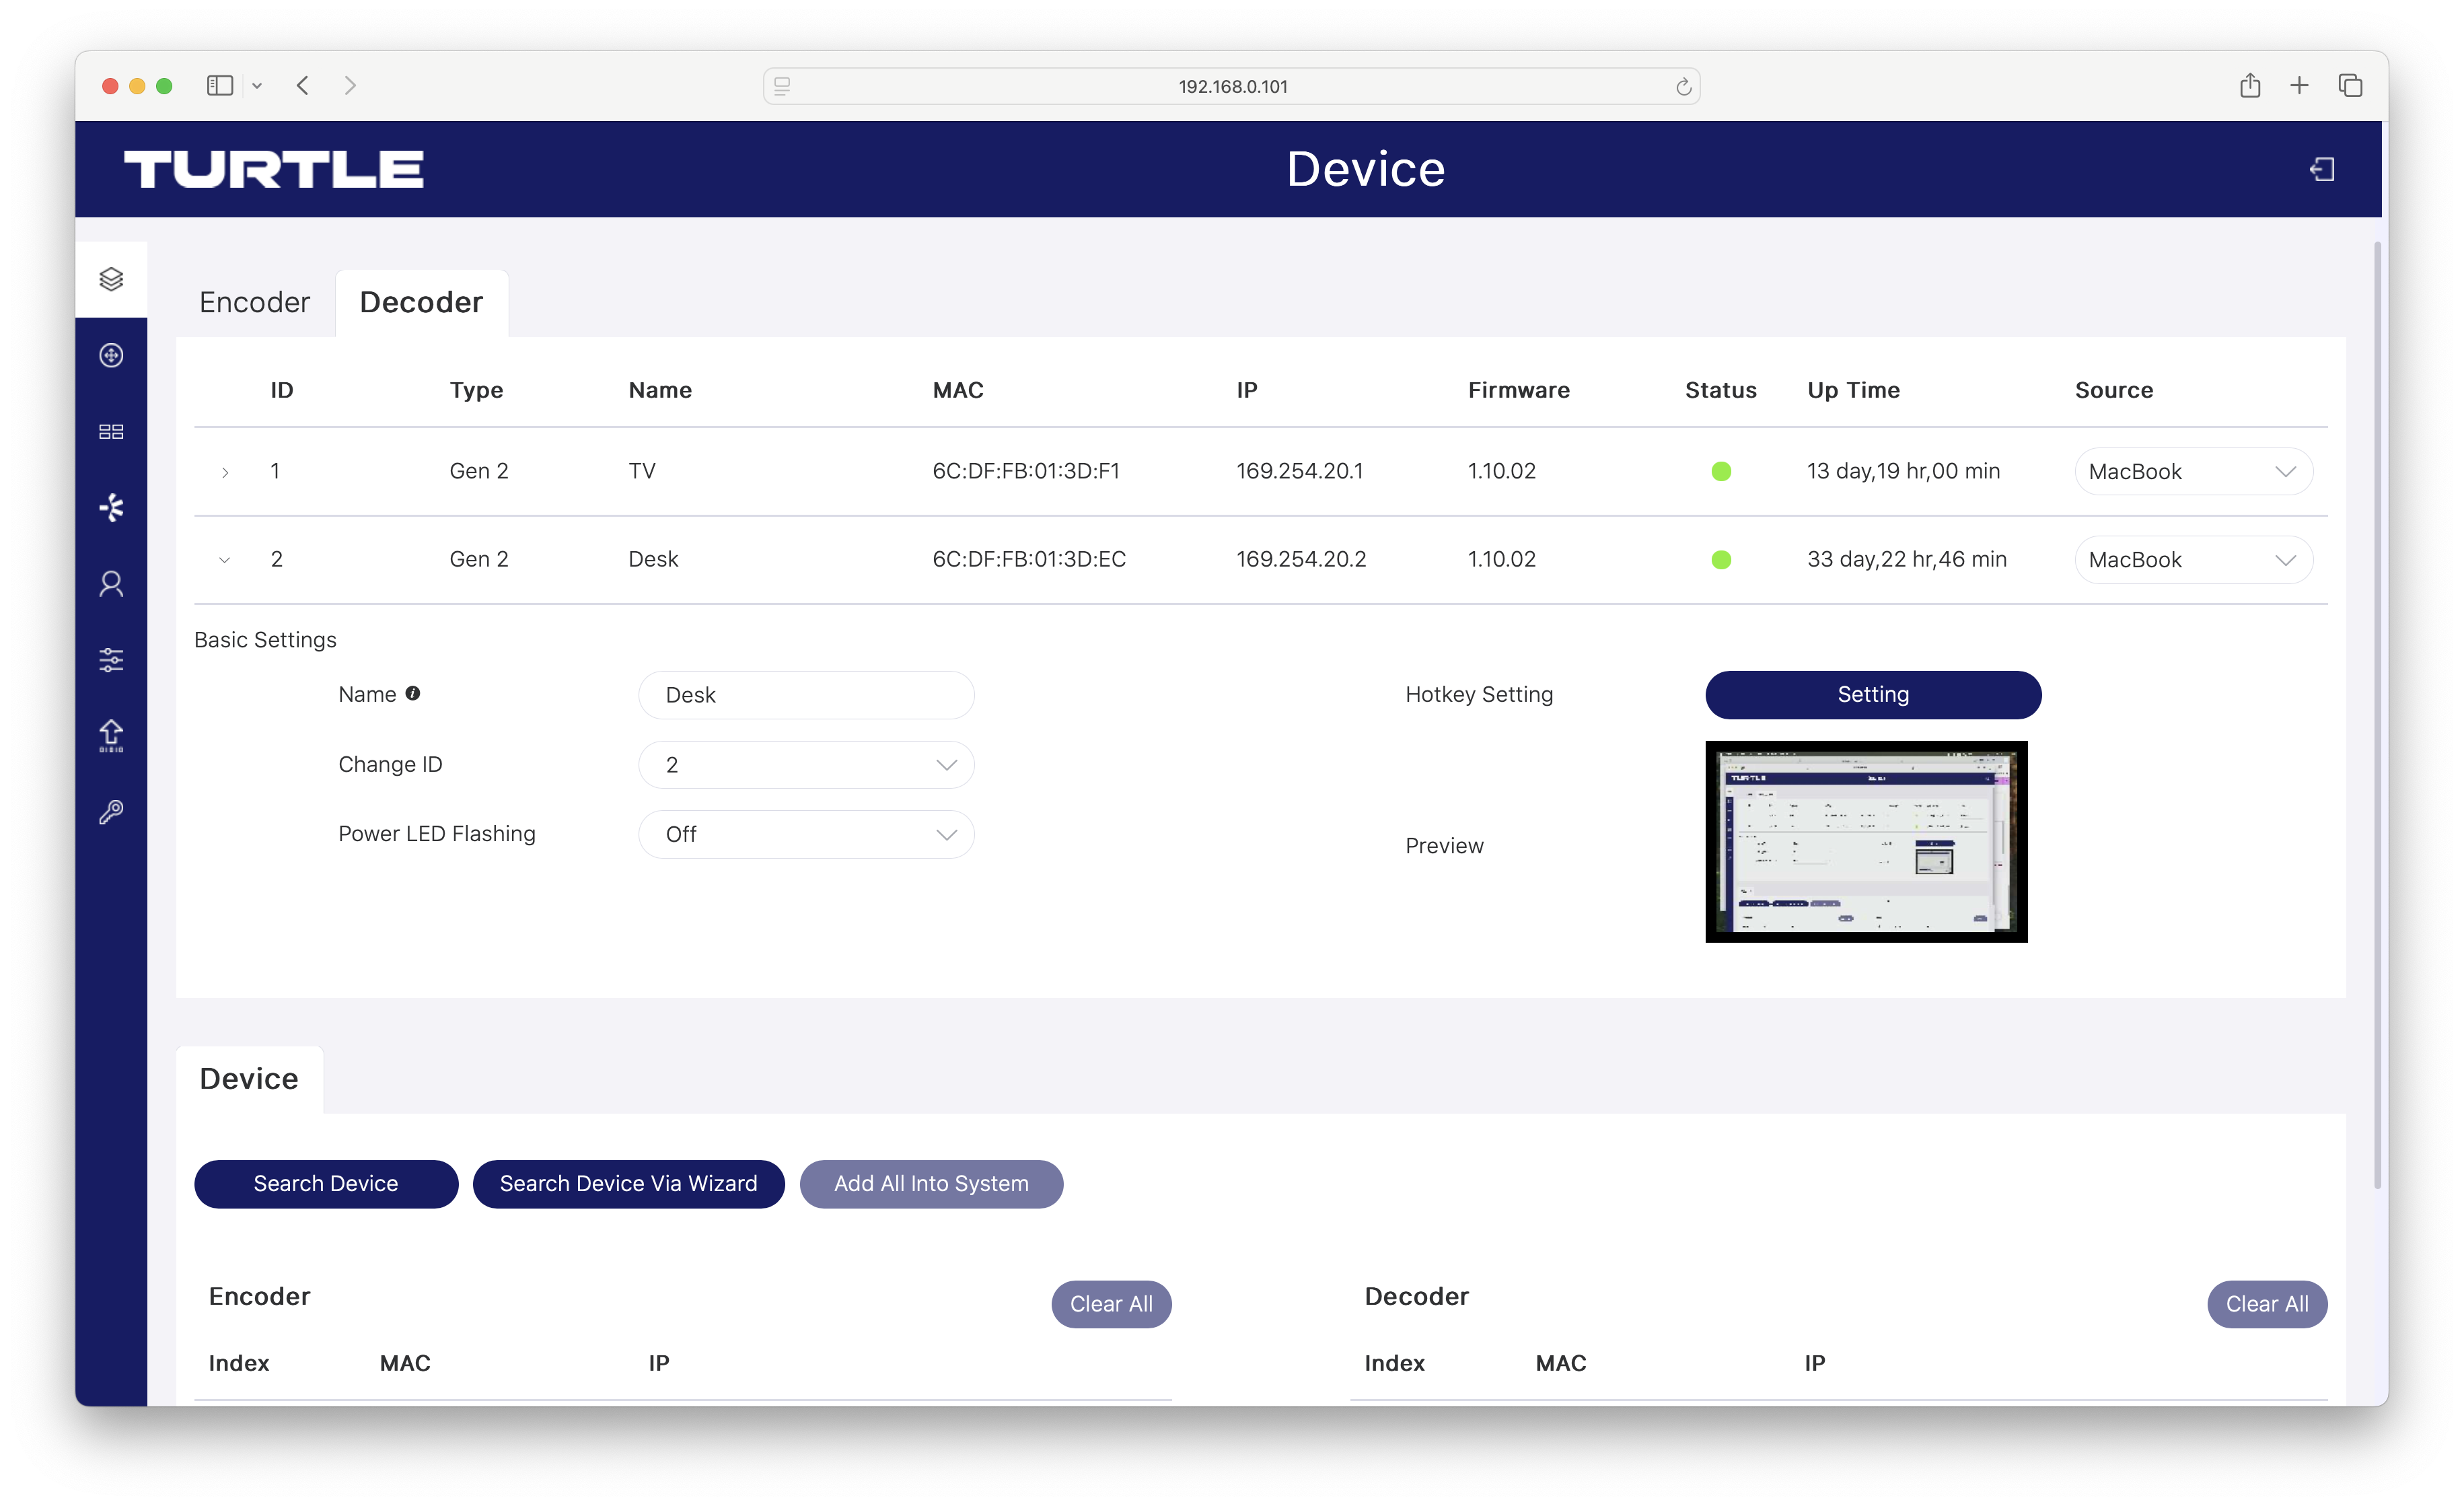Screen dimensions: 2464x1506
Task: Expand the TV decoder row
Action: pyautogui.click(x=225, y=472)
